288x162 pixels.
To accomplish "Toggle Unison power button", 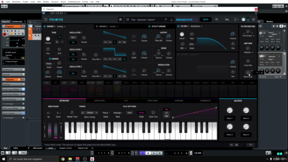I will click(x=50, y=59).
